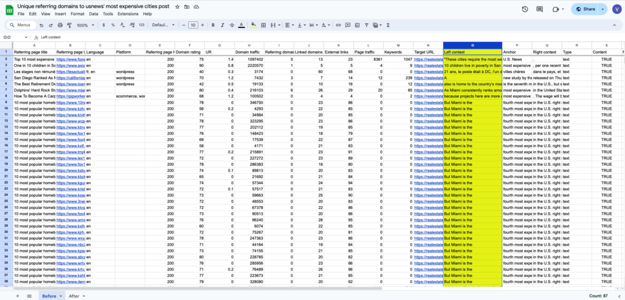Click the create filter icon
Image resolution: width=625 pixels, height=300 pixels.
coord(366,25)
